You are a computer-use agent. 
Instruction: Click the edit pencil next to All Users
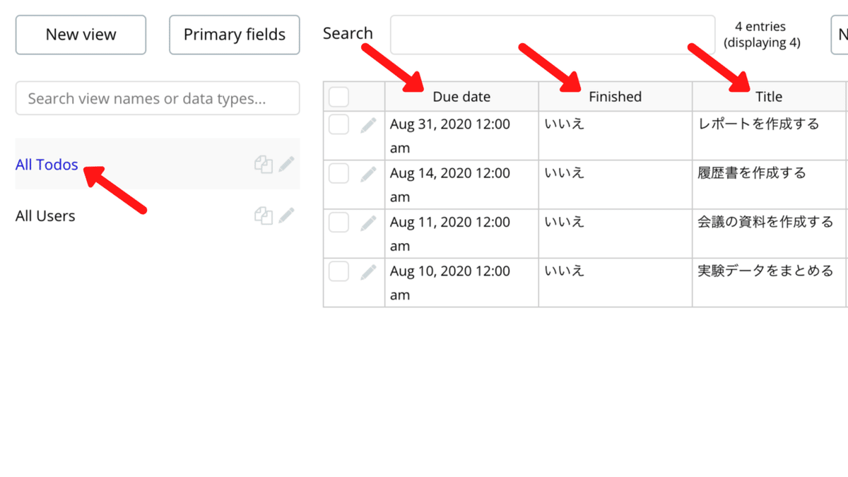click(x=286, y=216)
